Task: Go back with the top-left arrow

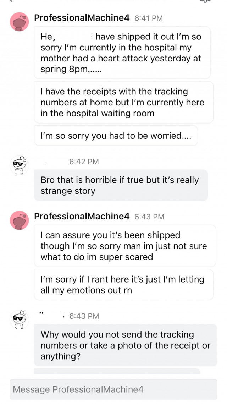Action: pos(11,1)
